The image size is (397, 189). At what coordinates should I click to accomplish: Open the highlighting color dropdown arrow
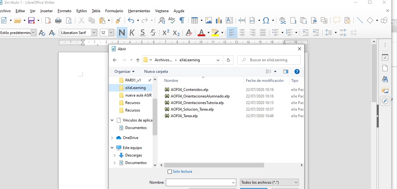tap(222, 32)
